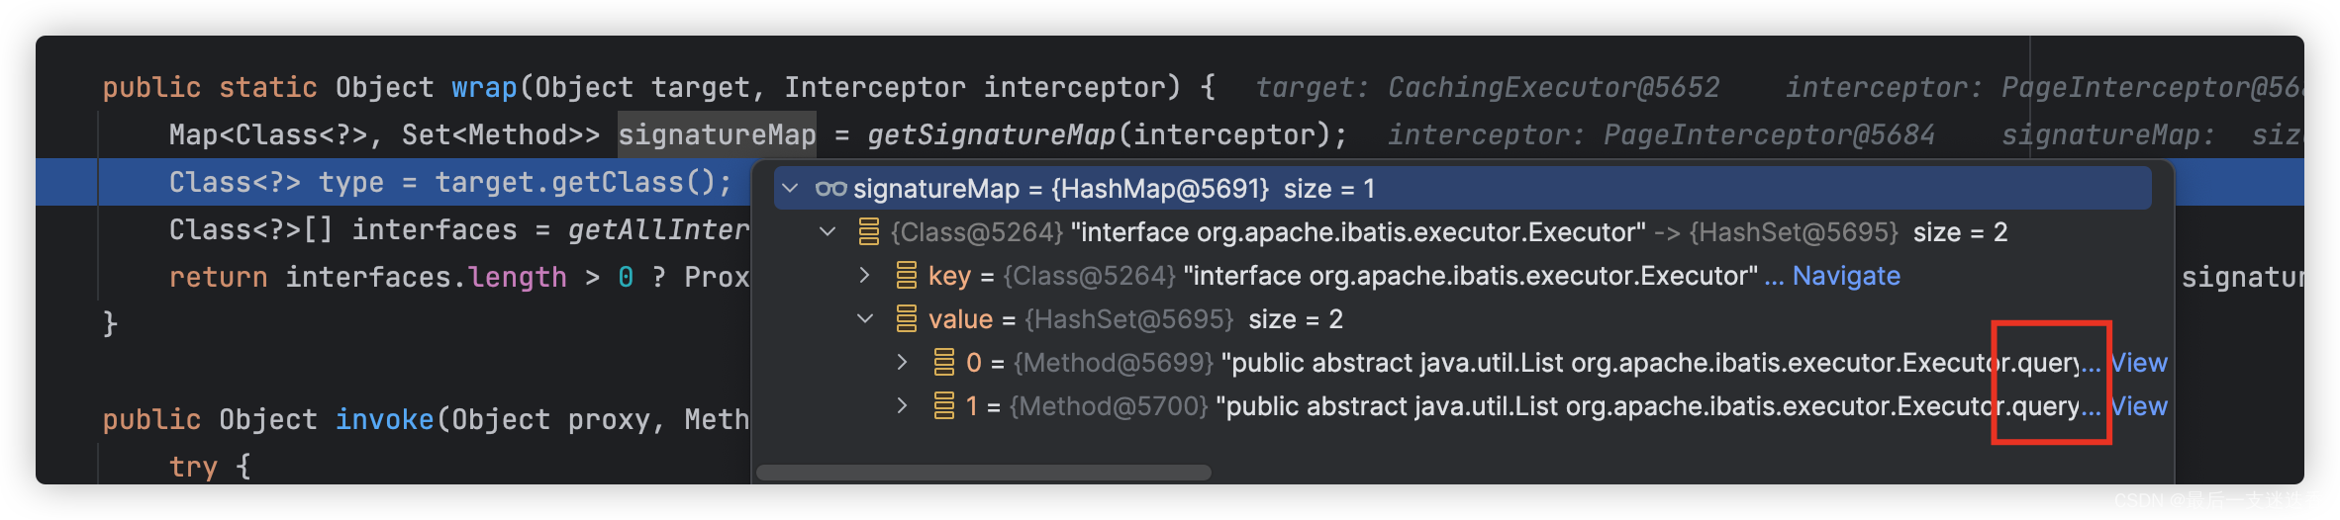Click the field icon next to value
Viewport: 2340px width, 520px height.
(906, 319)
